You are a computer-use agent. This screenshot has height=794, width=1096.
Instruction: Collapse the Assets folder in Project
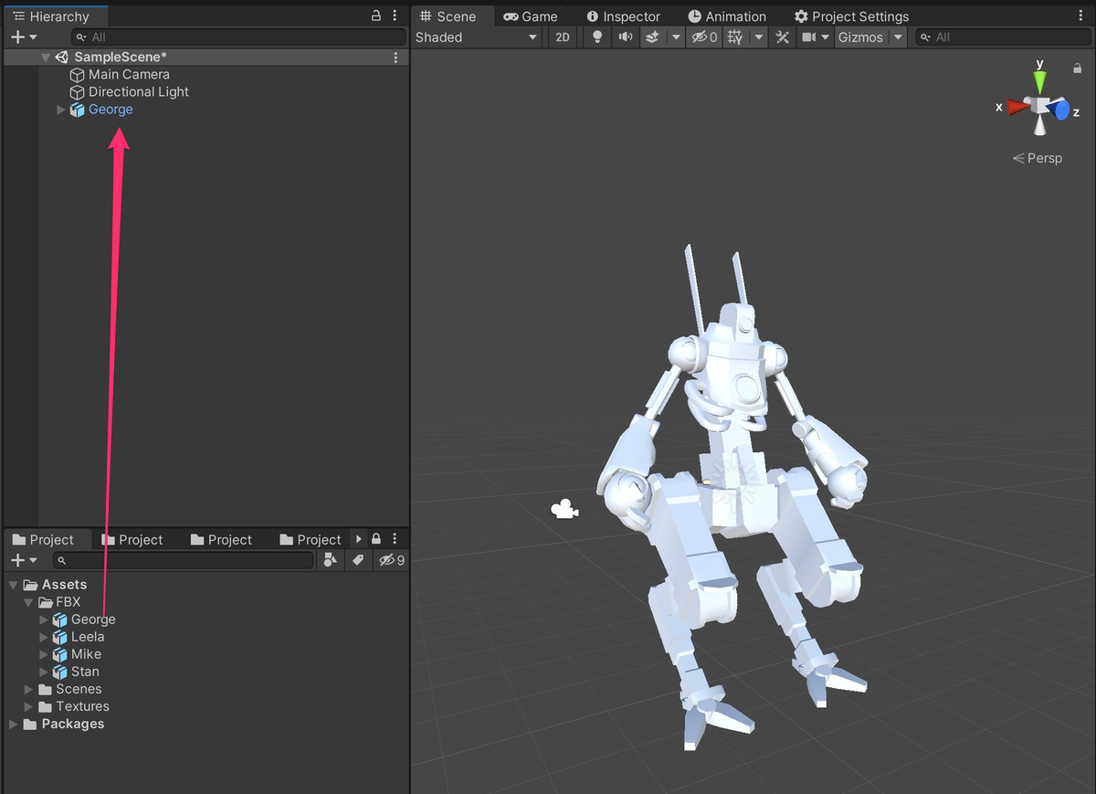(x=13, y=585)
